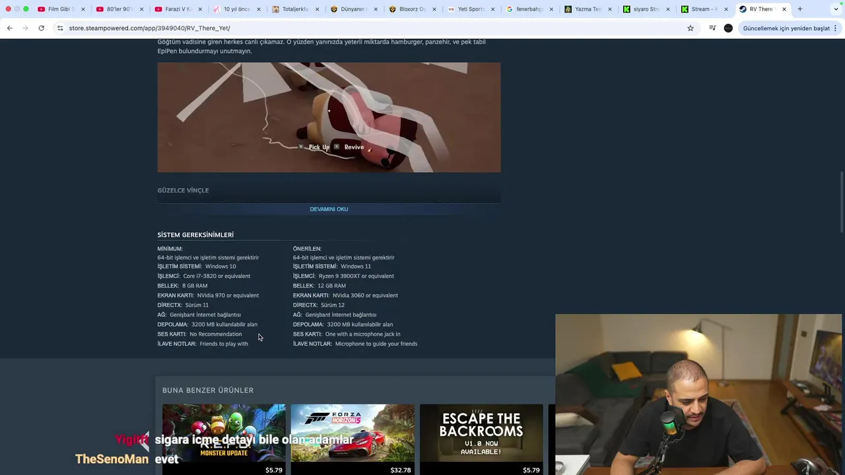845x475 pixels.
Task: Click the 'BUNA BENZER ÜRÜNLER' heading
Action: click(x=208, y=390)
